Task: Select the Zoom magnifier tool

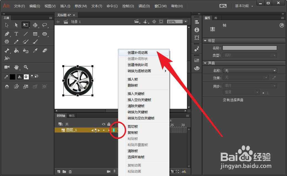Action: [26, 67]
